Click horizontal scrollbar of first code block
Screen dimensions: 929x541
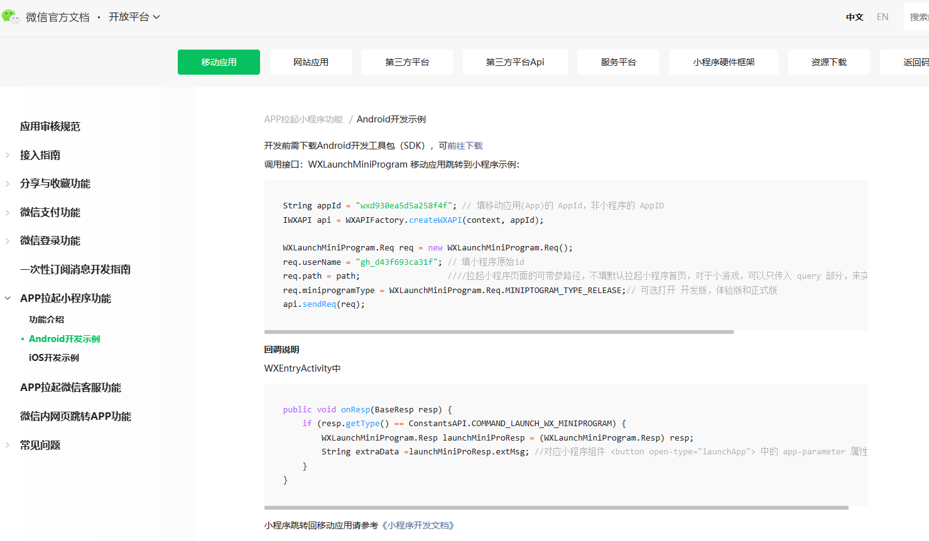coord(499,332)
